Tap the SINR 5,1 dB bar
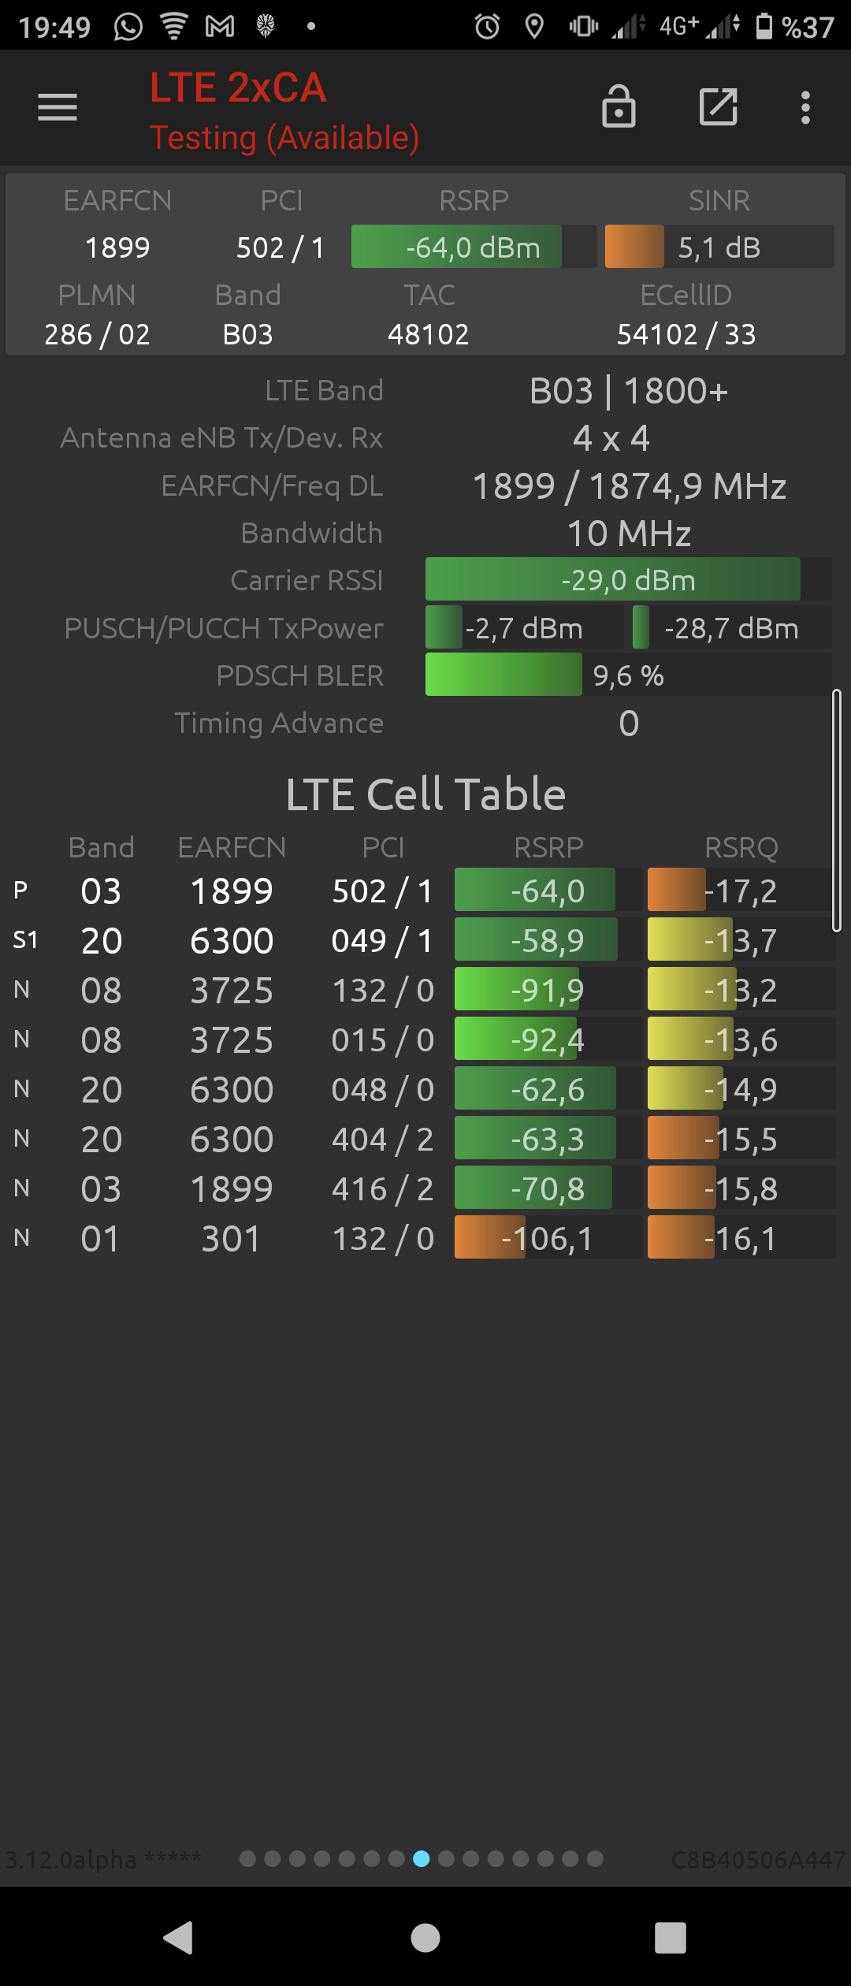This screenshot has width=851, height=1986. click(x=719, y=247)
